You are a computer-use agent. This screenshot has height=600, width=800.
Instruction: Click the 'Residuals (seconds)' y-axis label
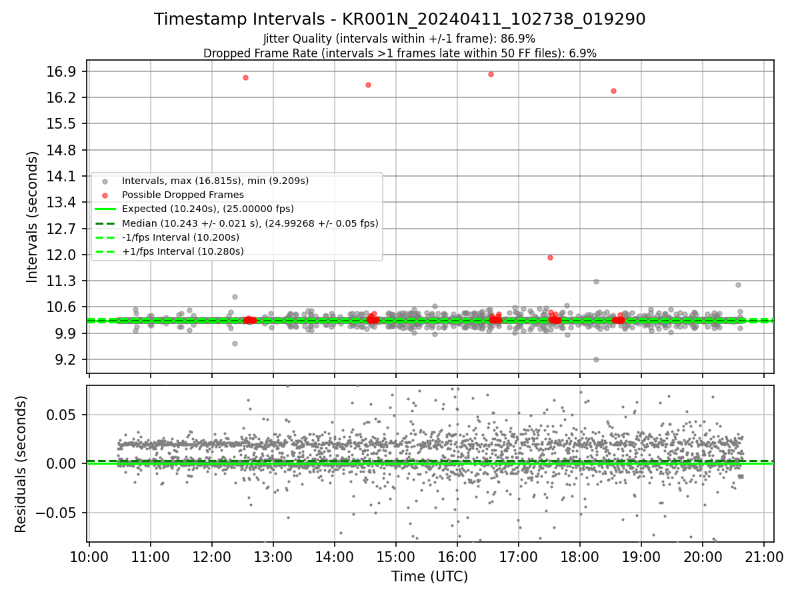21,464
